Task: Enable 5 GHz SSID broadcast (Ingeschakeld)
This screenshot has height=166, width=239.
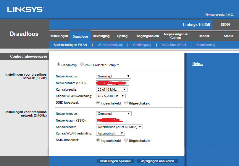Action: 98,103
